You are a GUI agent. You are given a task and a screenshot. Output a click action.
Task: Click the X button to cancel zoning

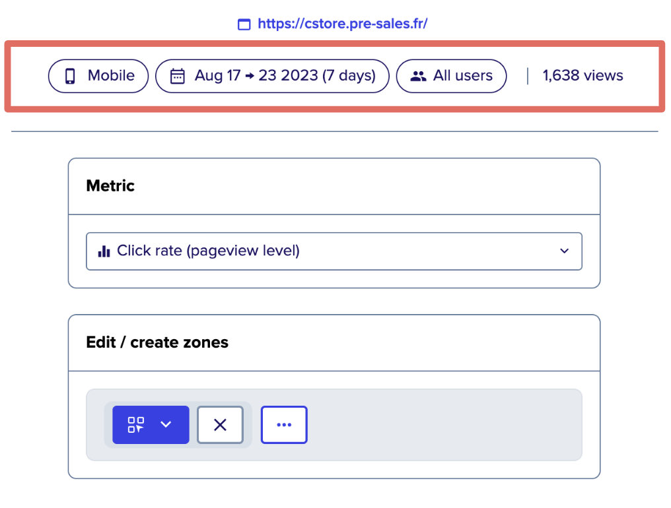pyautogui.click(x=220, y=425)
